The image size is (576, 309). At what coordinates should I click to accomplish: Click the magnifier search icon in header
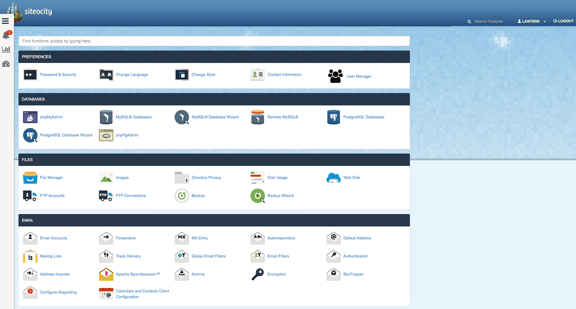(x=469, y=22)
